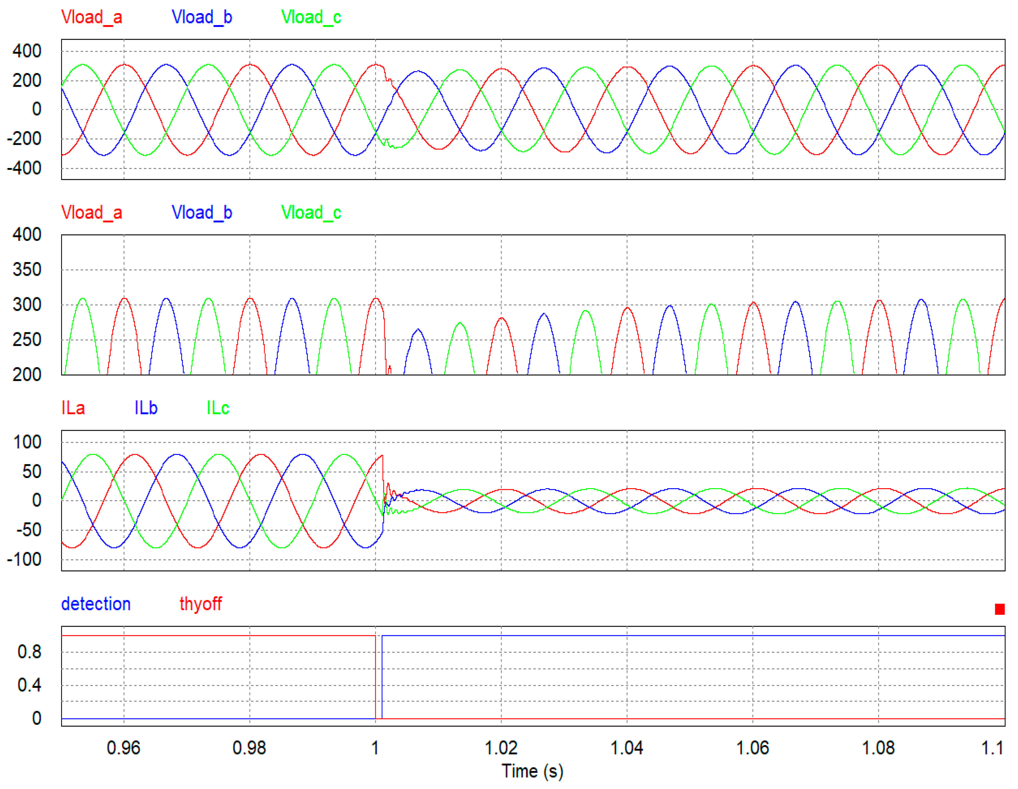Click green Vload_c legend in top plot
This screenshot has height=789, width=1018.
[x=311, y=17]
